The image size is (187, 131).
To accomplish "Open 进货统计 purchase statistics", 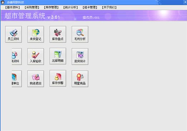I will click(80, 57).
